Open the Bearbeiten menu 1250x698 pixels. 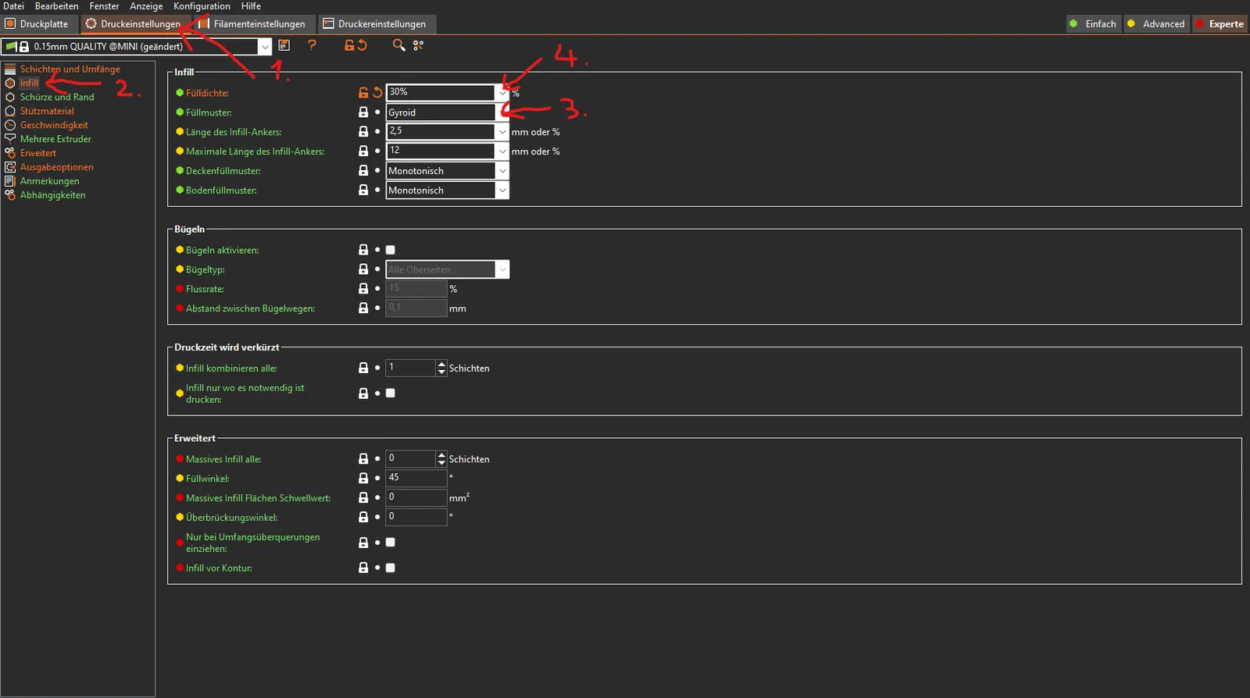[56, 6]
